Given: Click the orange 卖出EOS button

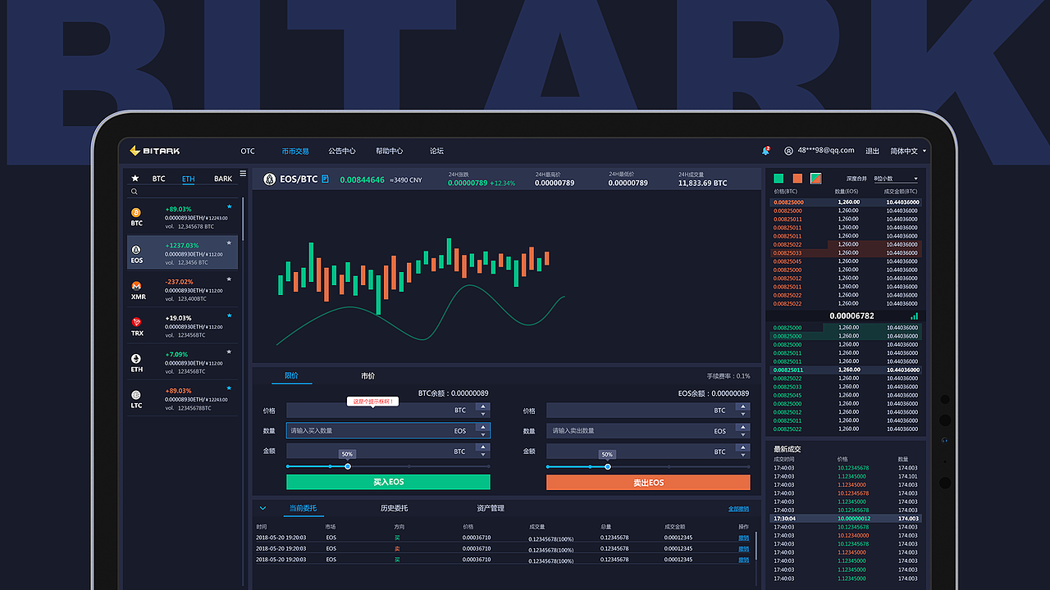Looking at the screenshot, I should tap(648, 483).
